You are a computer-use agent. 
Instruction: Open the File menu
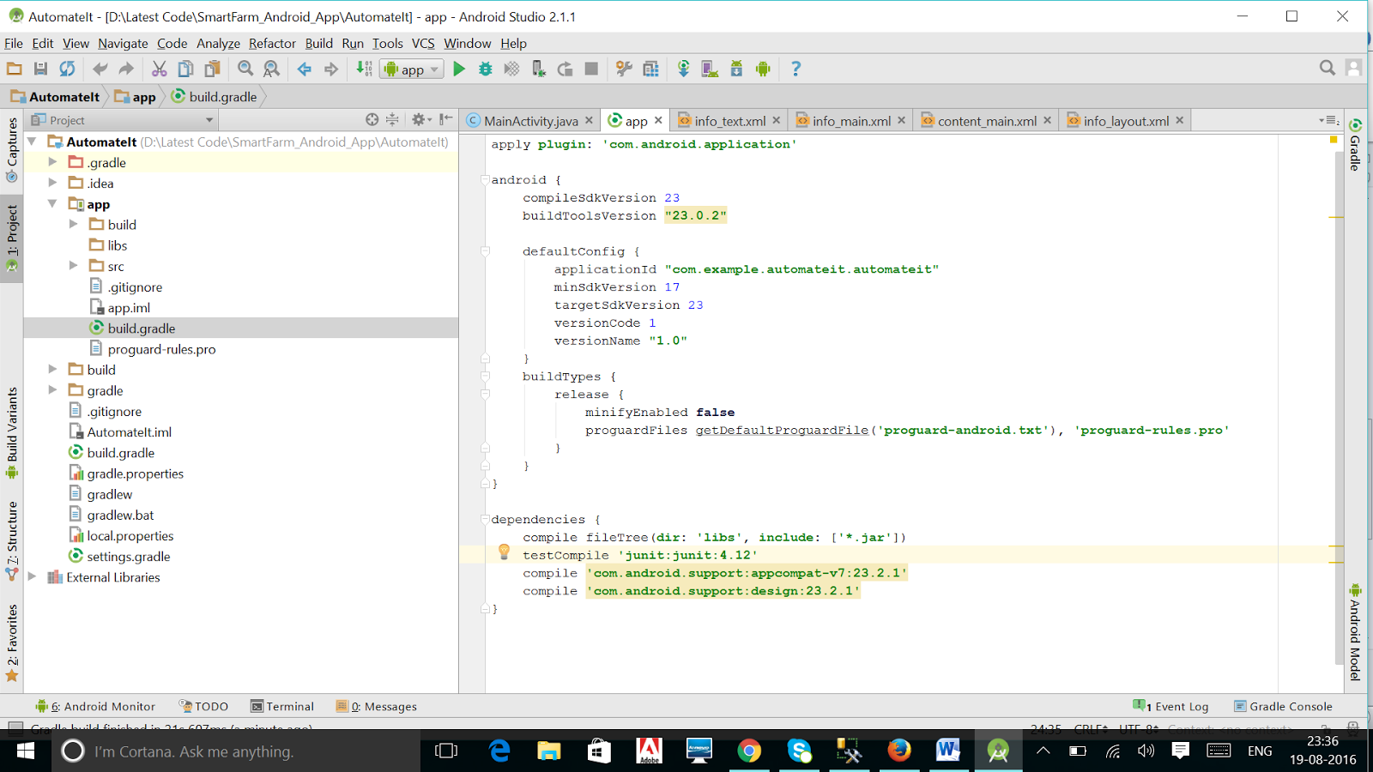[x=14, y=43]
